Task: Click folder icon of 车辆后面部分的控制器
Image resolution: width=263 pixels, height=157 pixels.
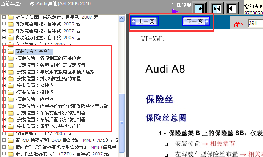Action: pos(11,120)
